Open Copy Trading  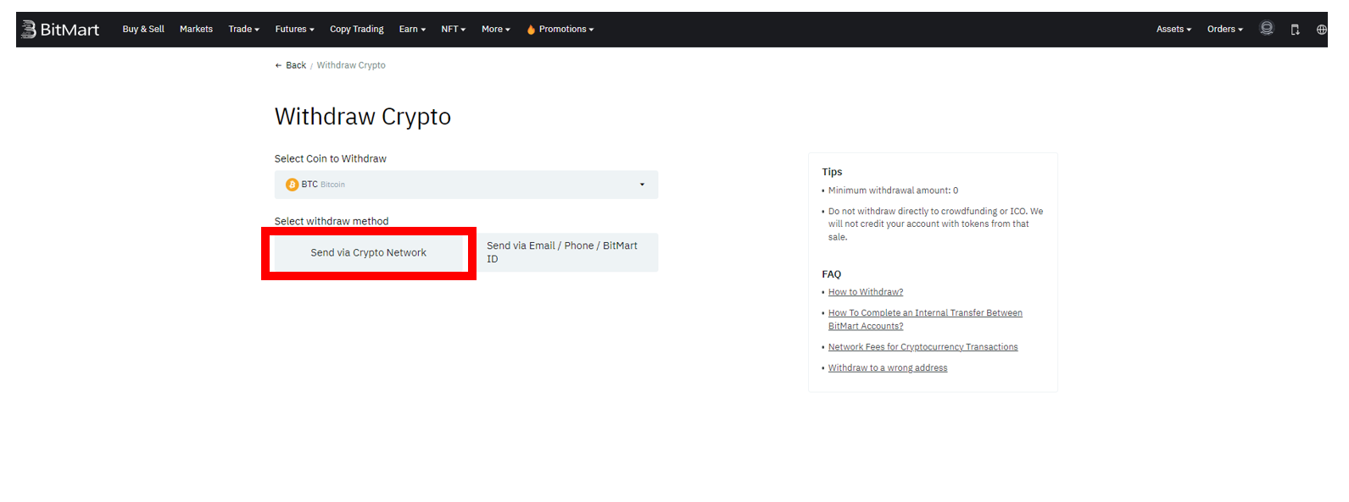357,30
